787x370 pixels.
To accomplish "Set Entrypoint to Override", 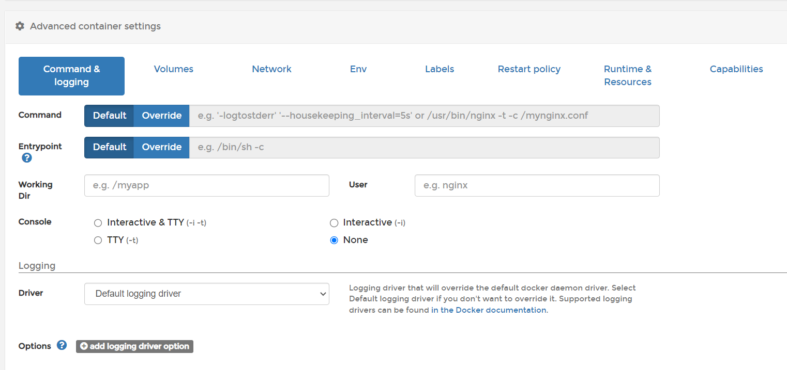I will coord(161,147).
